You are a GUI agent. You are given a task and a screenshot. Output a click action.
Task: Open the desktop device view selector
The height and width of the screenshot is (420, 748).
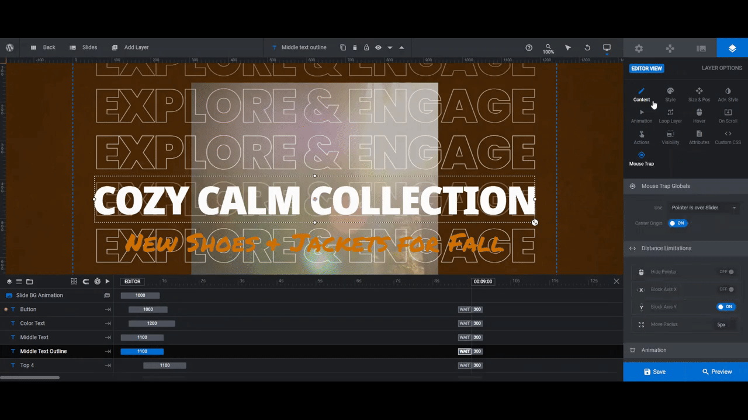(x=607, y=48)
